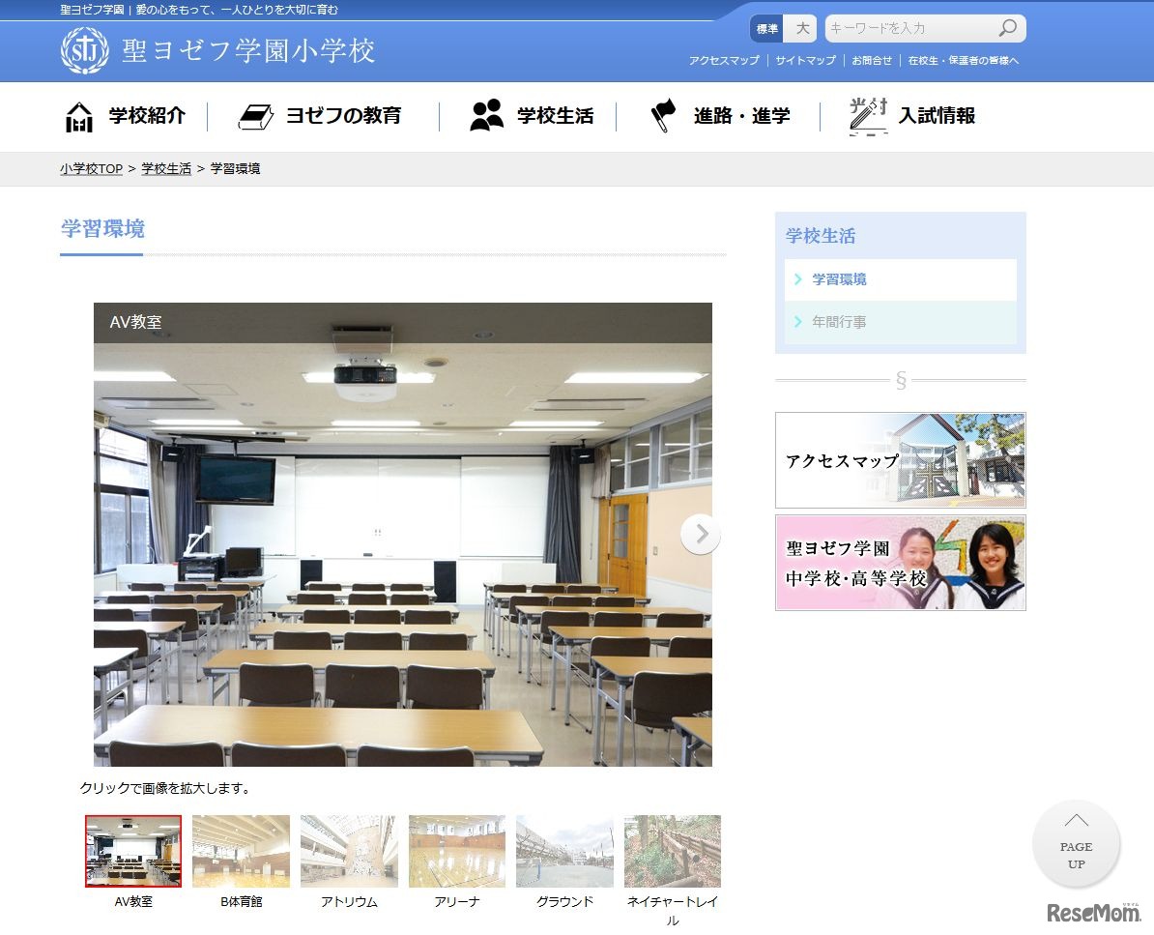The height and width of the screenshot is (935, 1154).
Task: Open 学校生活 menu
Action: 555,116
